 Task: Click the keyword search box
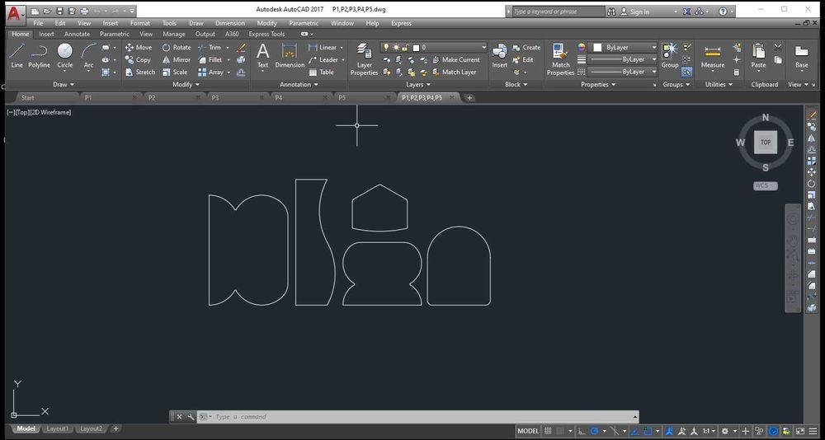tap(558, 12)
